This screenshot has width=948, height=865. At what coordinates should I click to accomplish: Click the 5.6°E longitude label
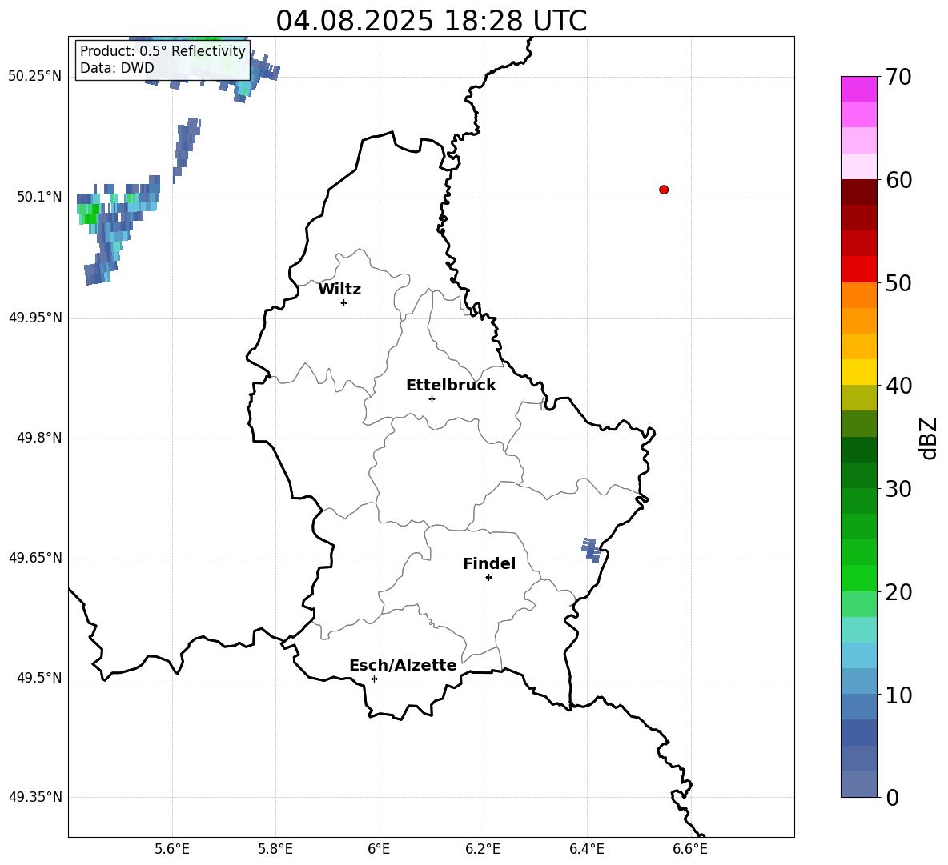172,849
